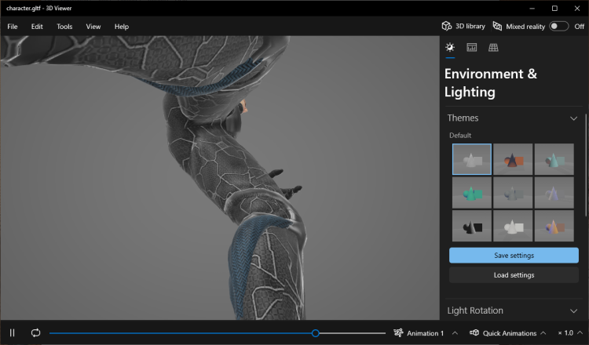Open the Tools menu
The width and height of the screenshot is (589, 345).
[64, 27]
